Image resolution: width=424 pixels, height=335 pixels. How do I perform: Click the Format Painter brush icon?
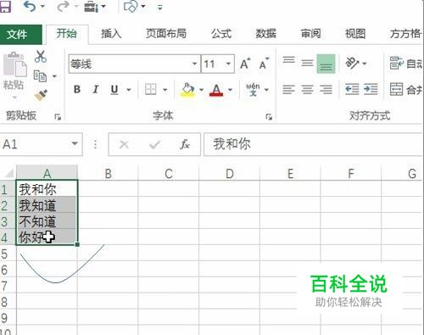click(x=41, y=95)
